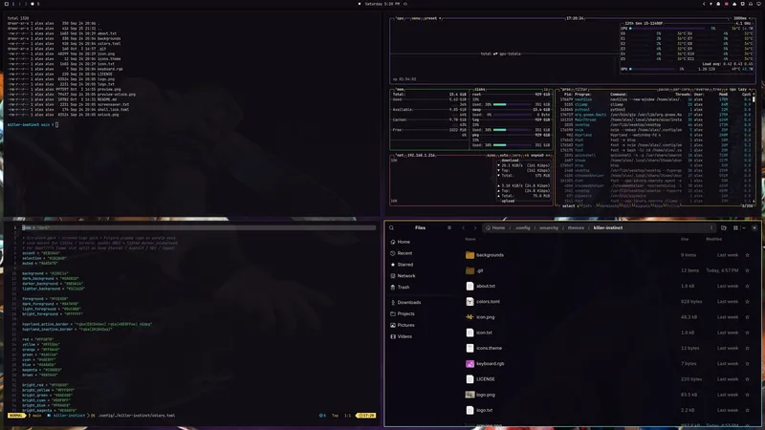The image size is (765, 430).
Task: Star the icons.theme file
Action: (x=747, y=348)
